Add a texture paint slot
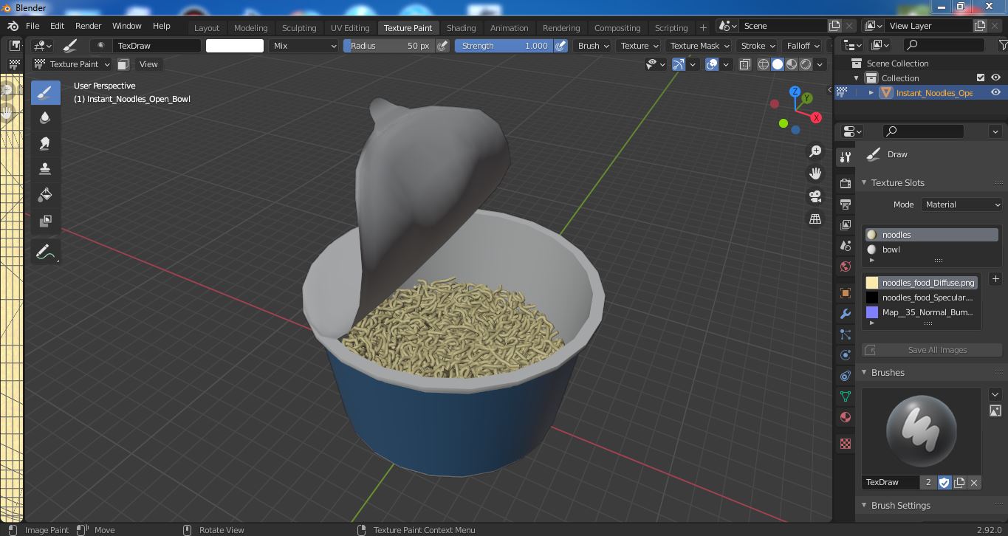This screenshot has height=536, width=1008. 995,279
